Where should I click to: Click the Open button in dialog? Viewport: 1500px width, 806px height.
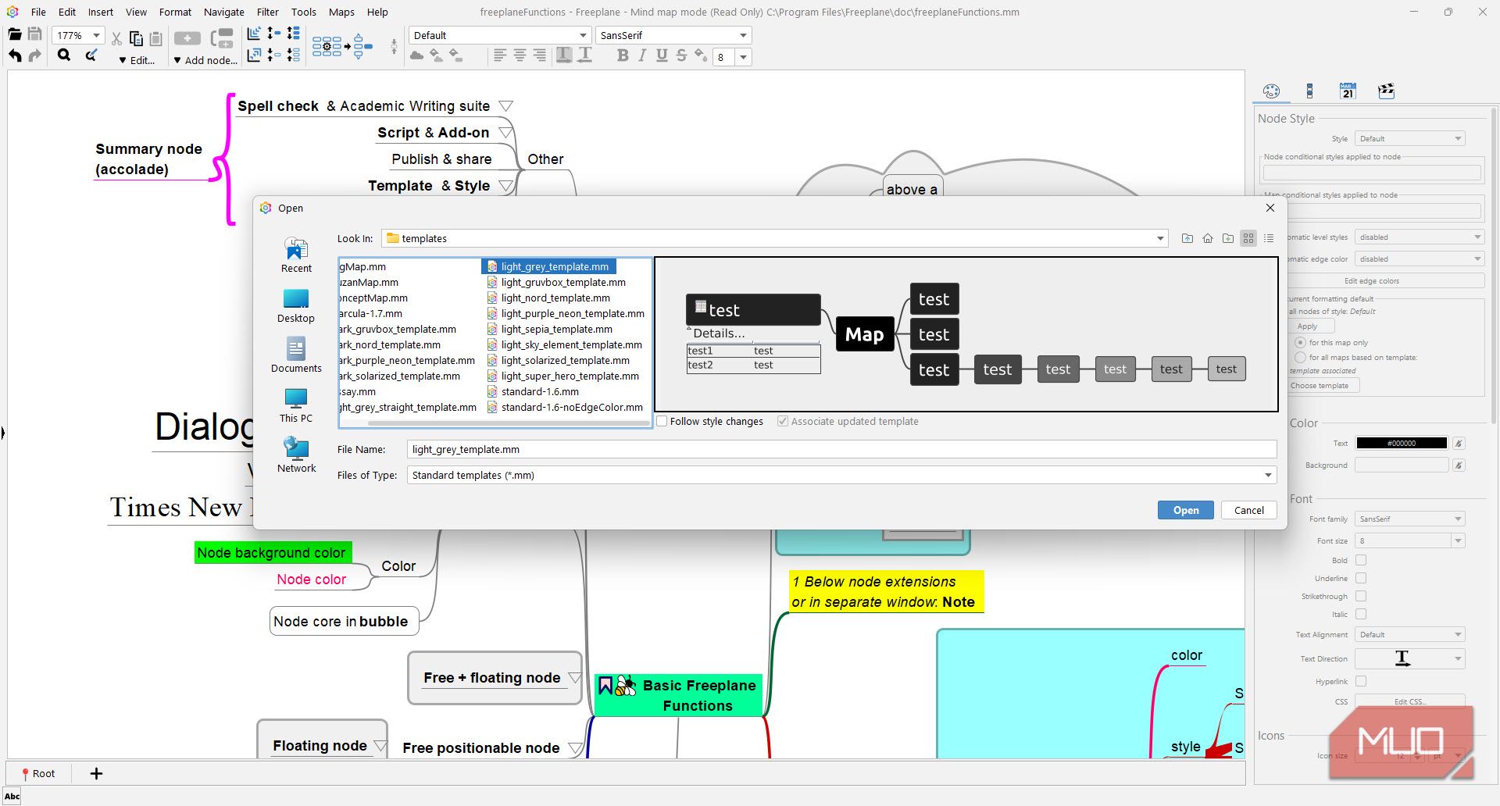(1185, 510)
